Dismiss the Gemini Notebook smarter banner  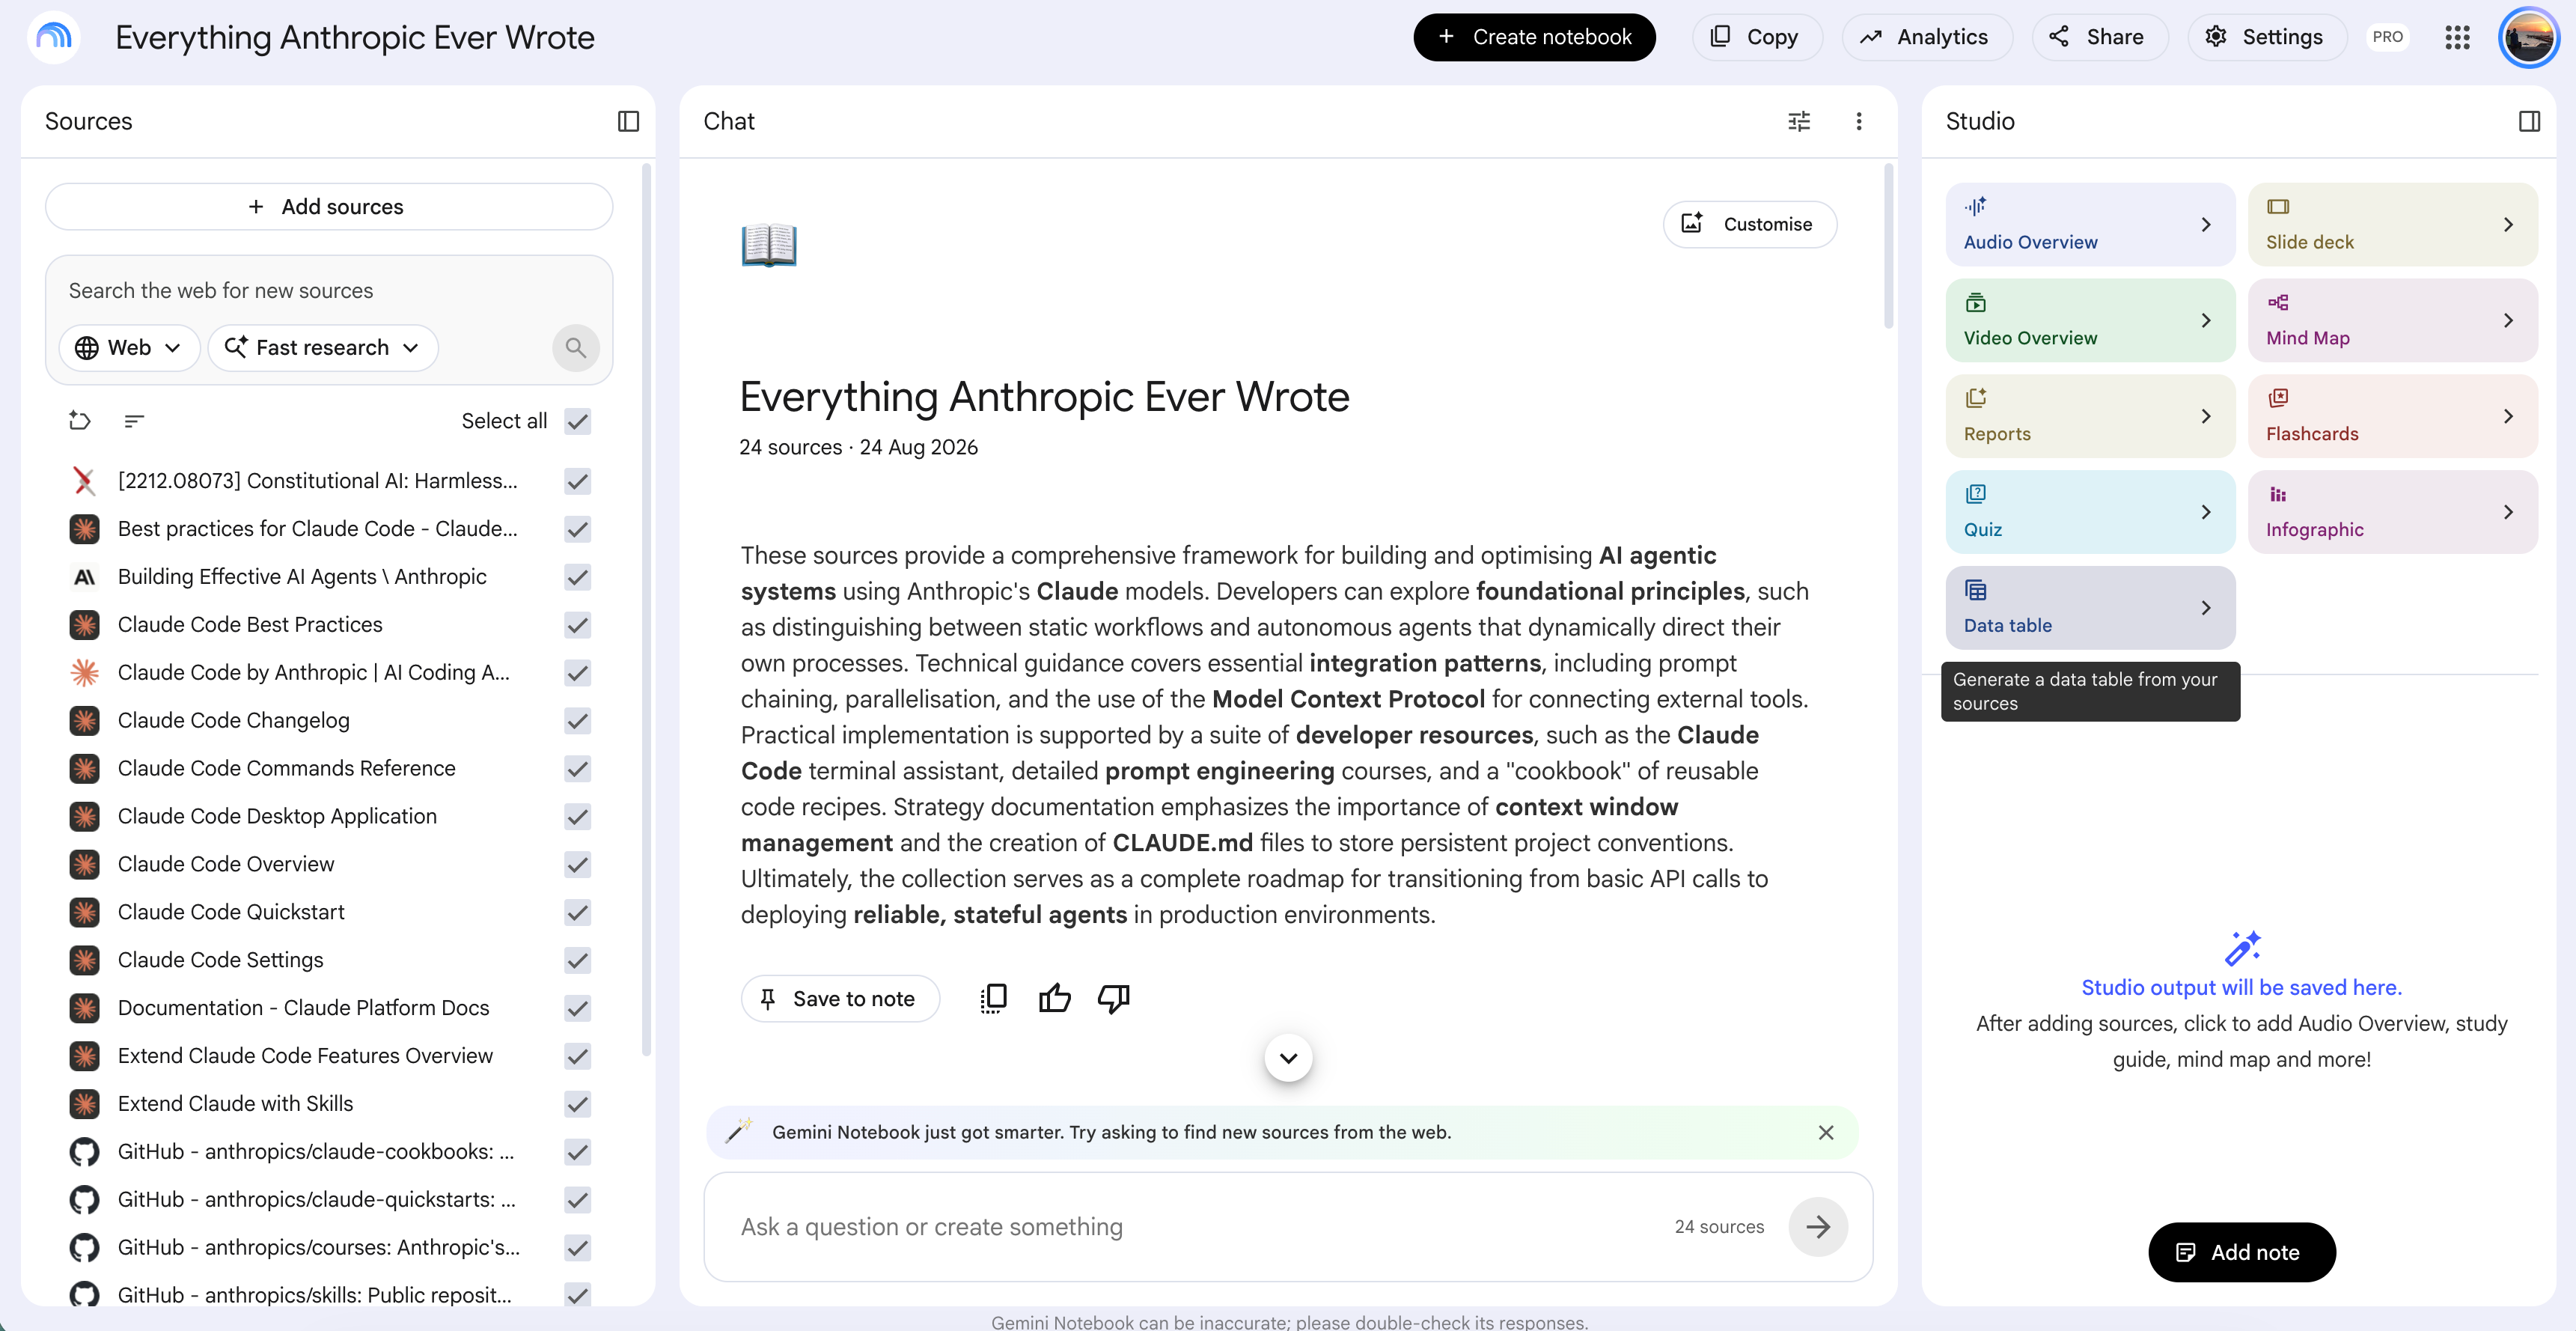click(1826, 1132)
